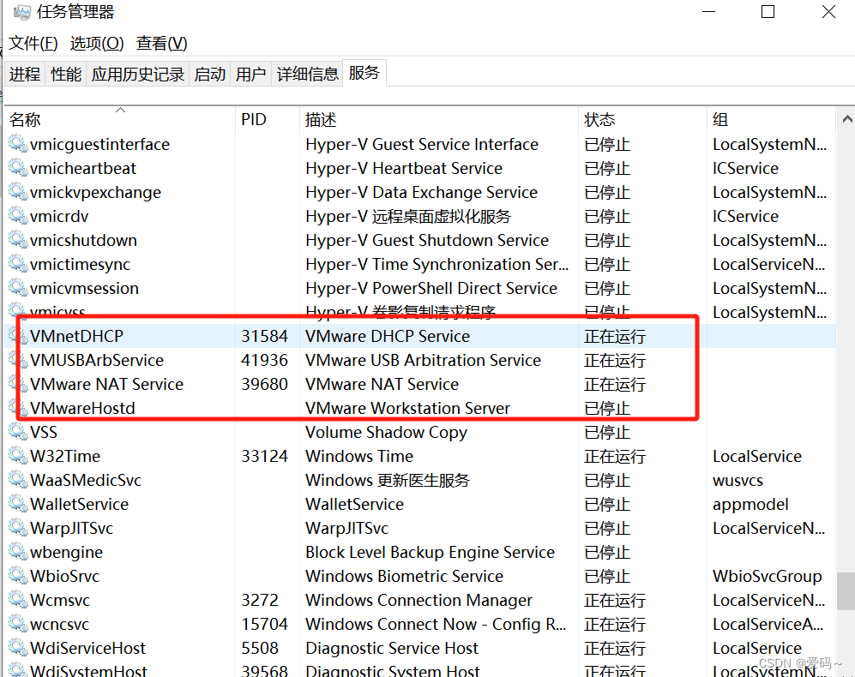The width and height of the screenshot is (855, 677).
Task: Sort services by PID column header
Action: (x=268, y=119)
